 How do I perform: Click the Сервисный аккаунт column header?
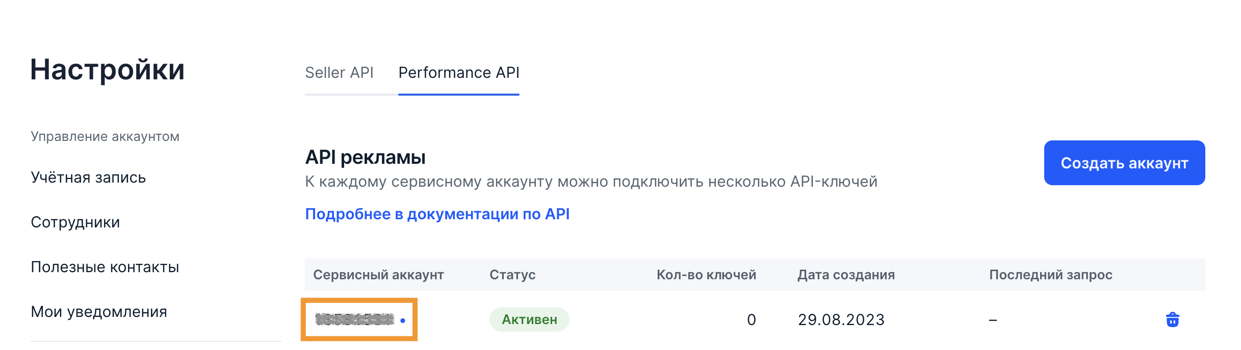coord(378,275)
